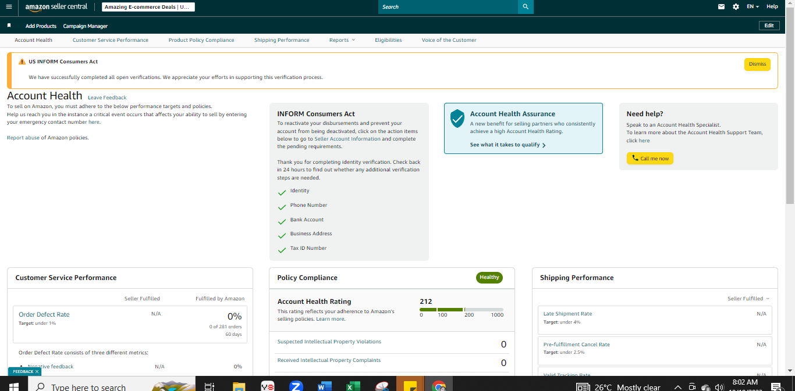Open the mail messages icon
Image resolution: width=795 pixels, height=391 pixels.
(x=722, y=7)
